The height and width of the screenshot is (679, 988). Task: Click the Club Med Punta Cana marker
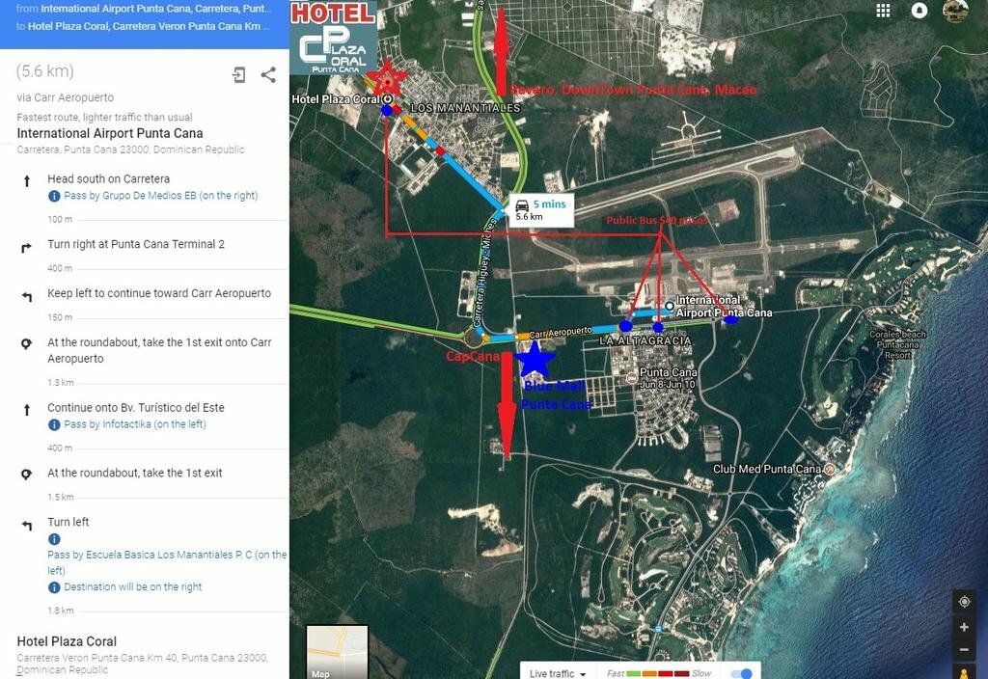pyautogui.click(x=829, y=470)
